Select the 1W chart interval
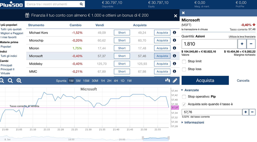Screen dimensions: 257x142 129,81
